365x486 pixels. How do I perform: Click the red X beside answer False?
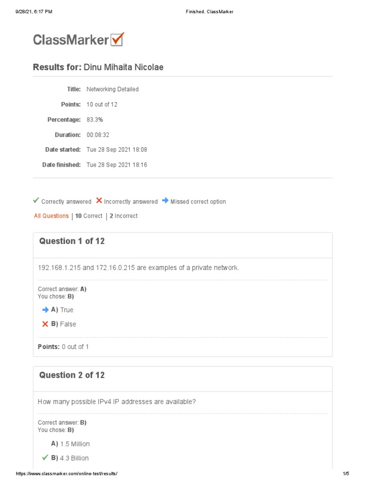click(45, 324)
